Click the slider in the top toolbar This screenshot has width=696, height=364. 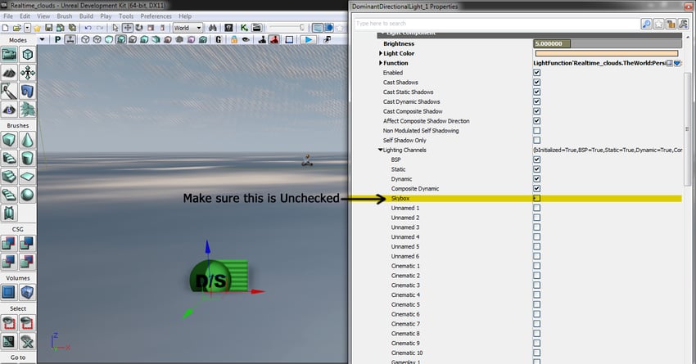tap(287, 28)
